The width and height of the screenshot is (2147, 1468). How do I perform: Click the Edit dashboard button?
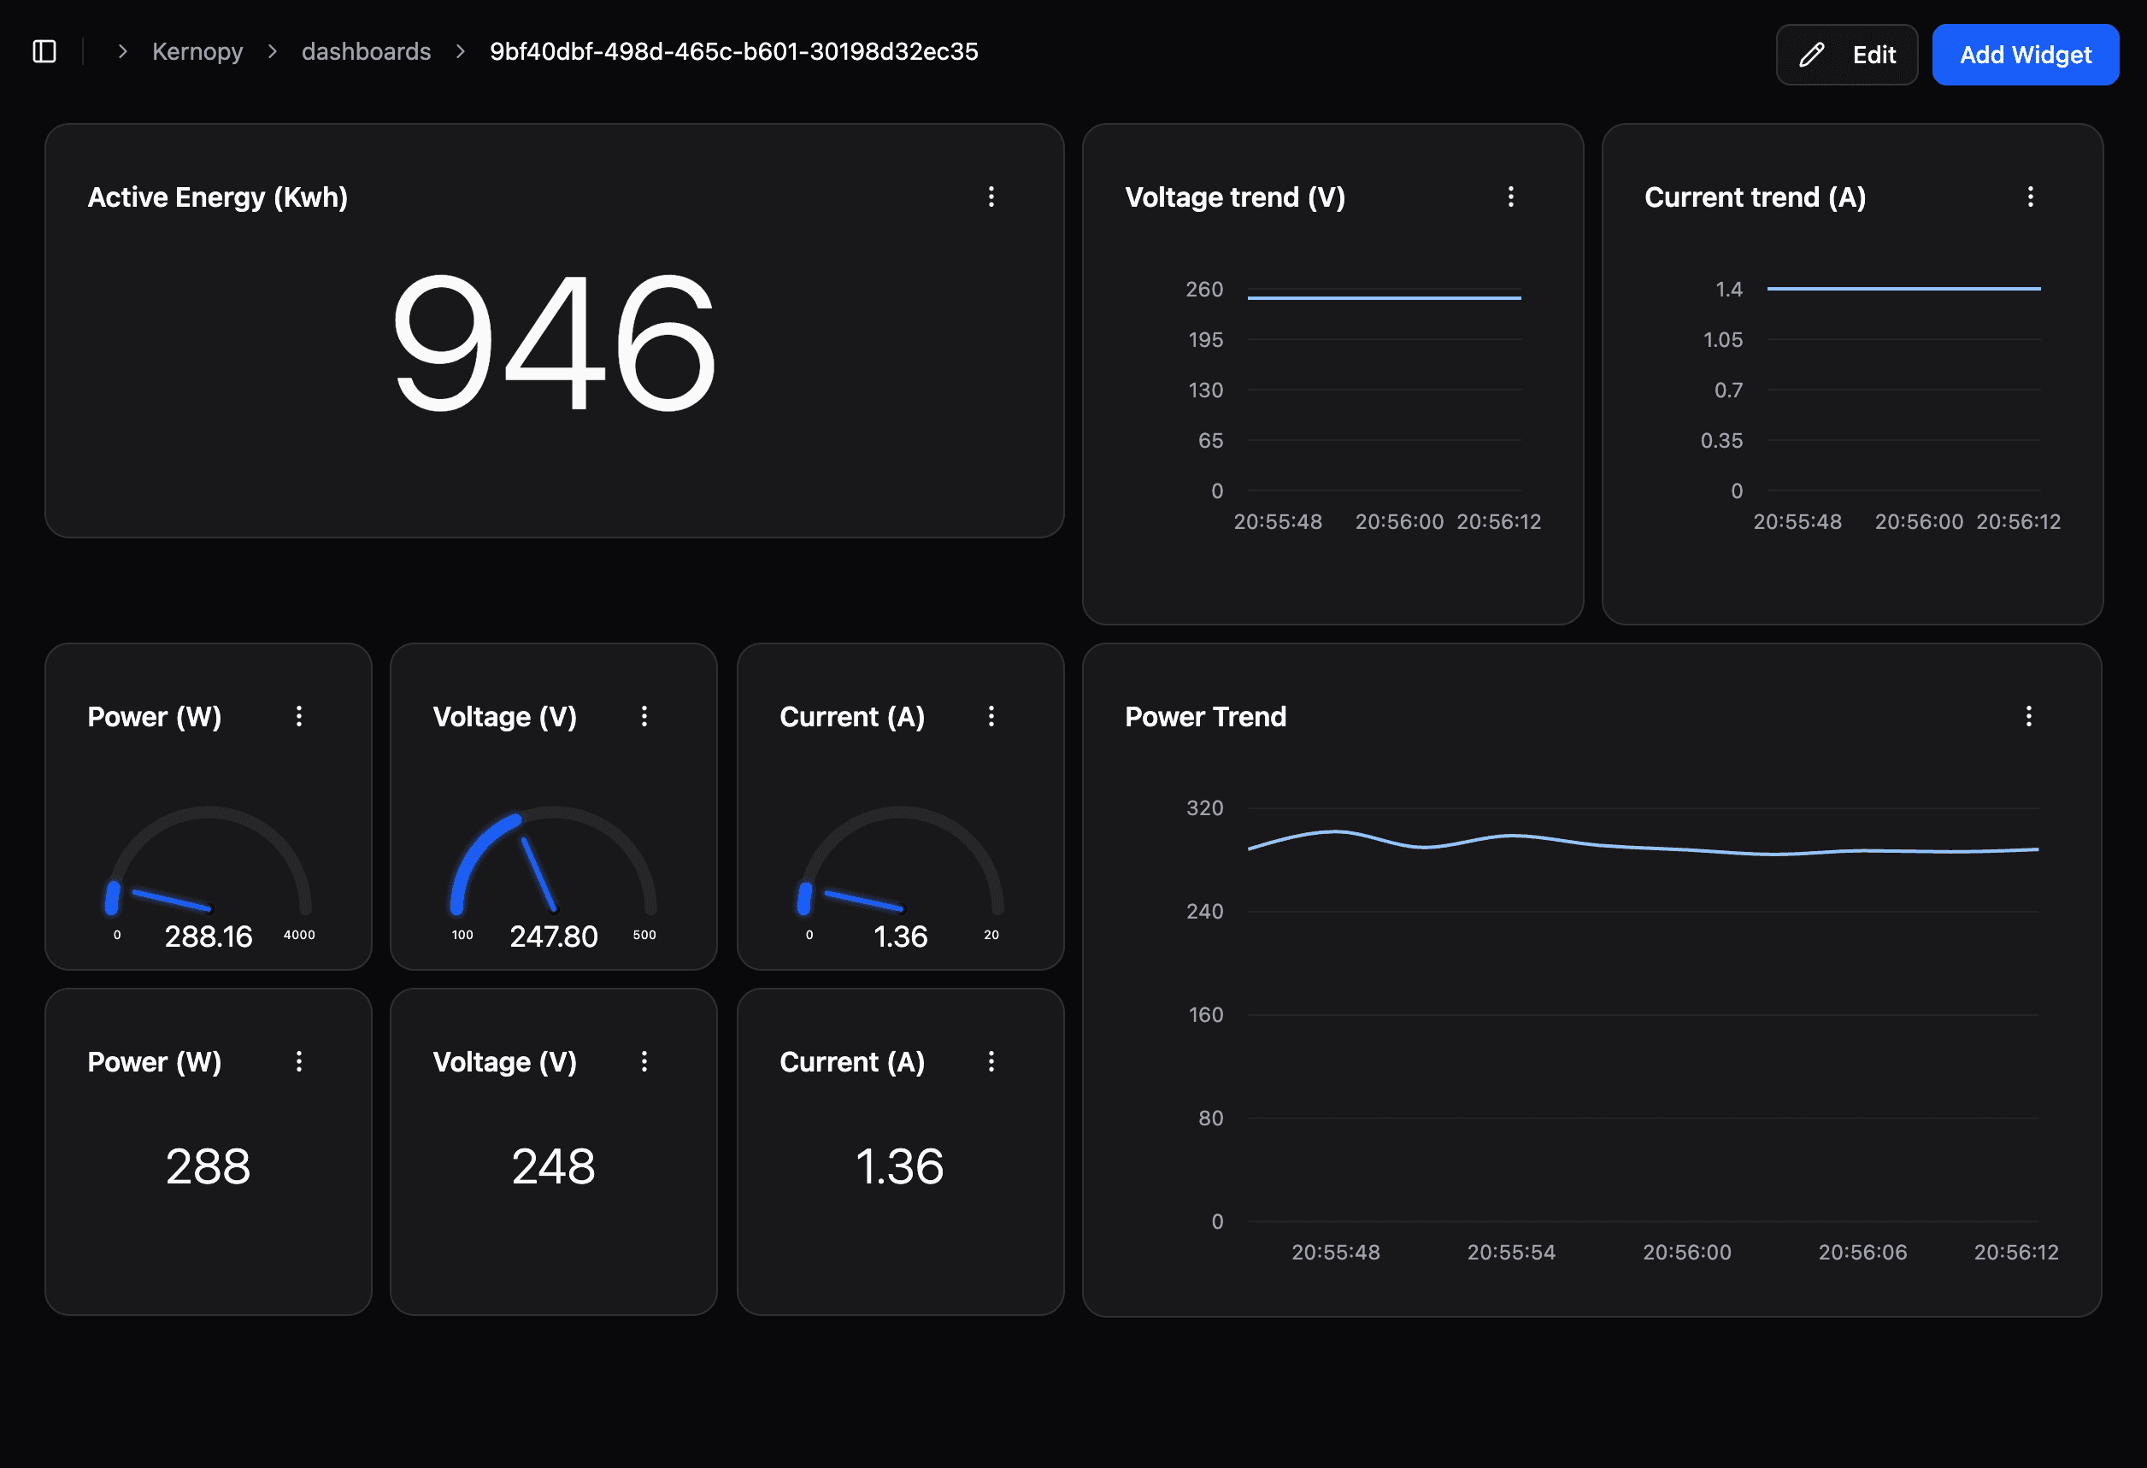(1846, 56)
